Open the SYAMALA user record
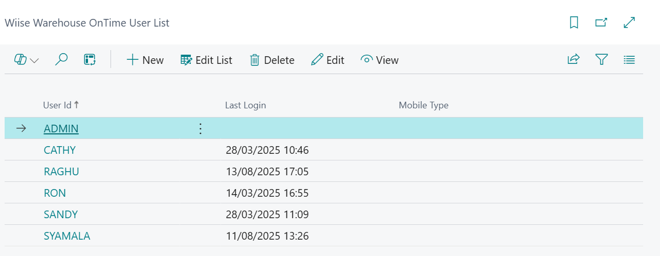This screenshot has height=256, width=660. [67, 236]
